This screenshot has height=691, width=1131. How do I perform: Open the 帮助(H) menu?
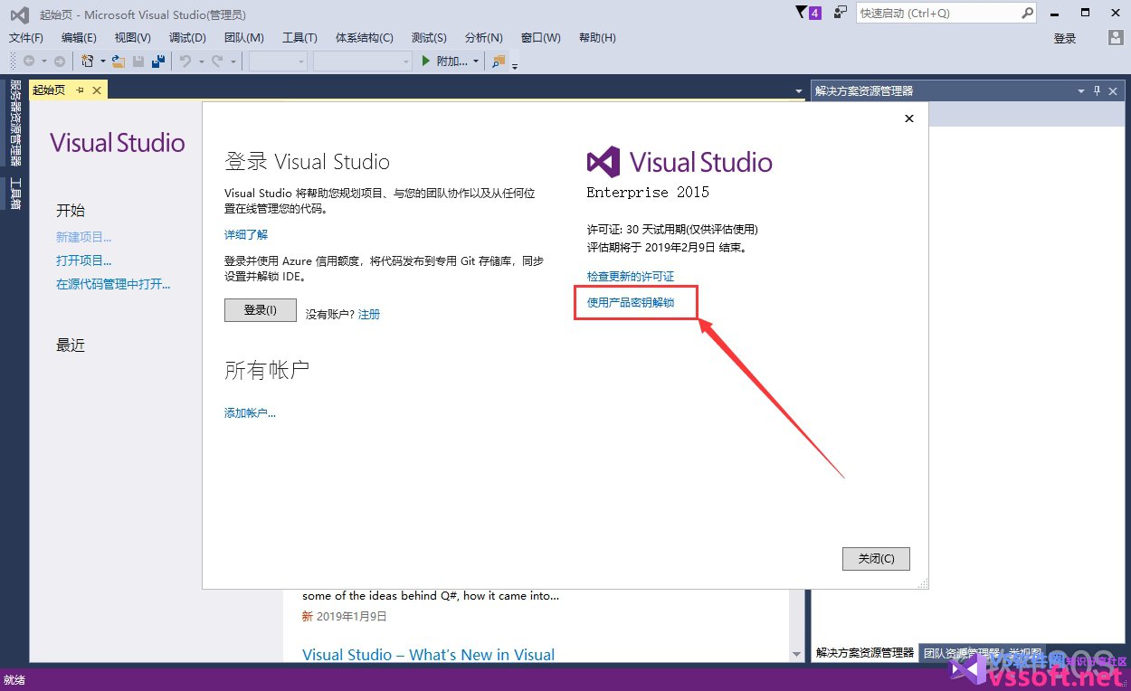(x=597, y=38)
